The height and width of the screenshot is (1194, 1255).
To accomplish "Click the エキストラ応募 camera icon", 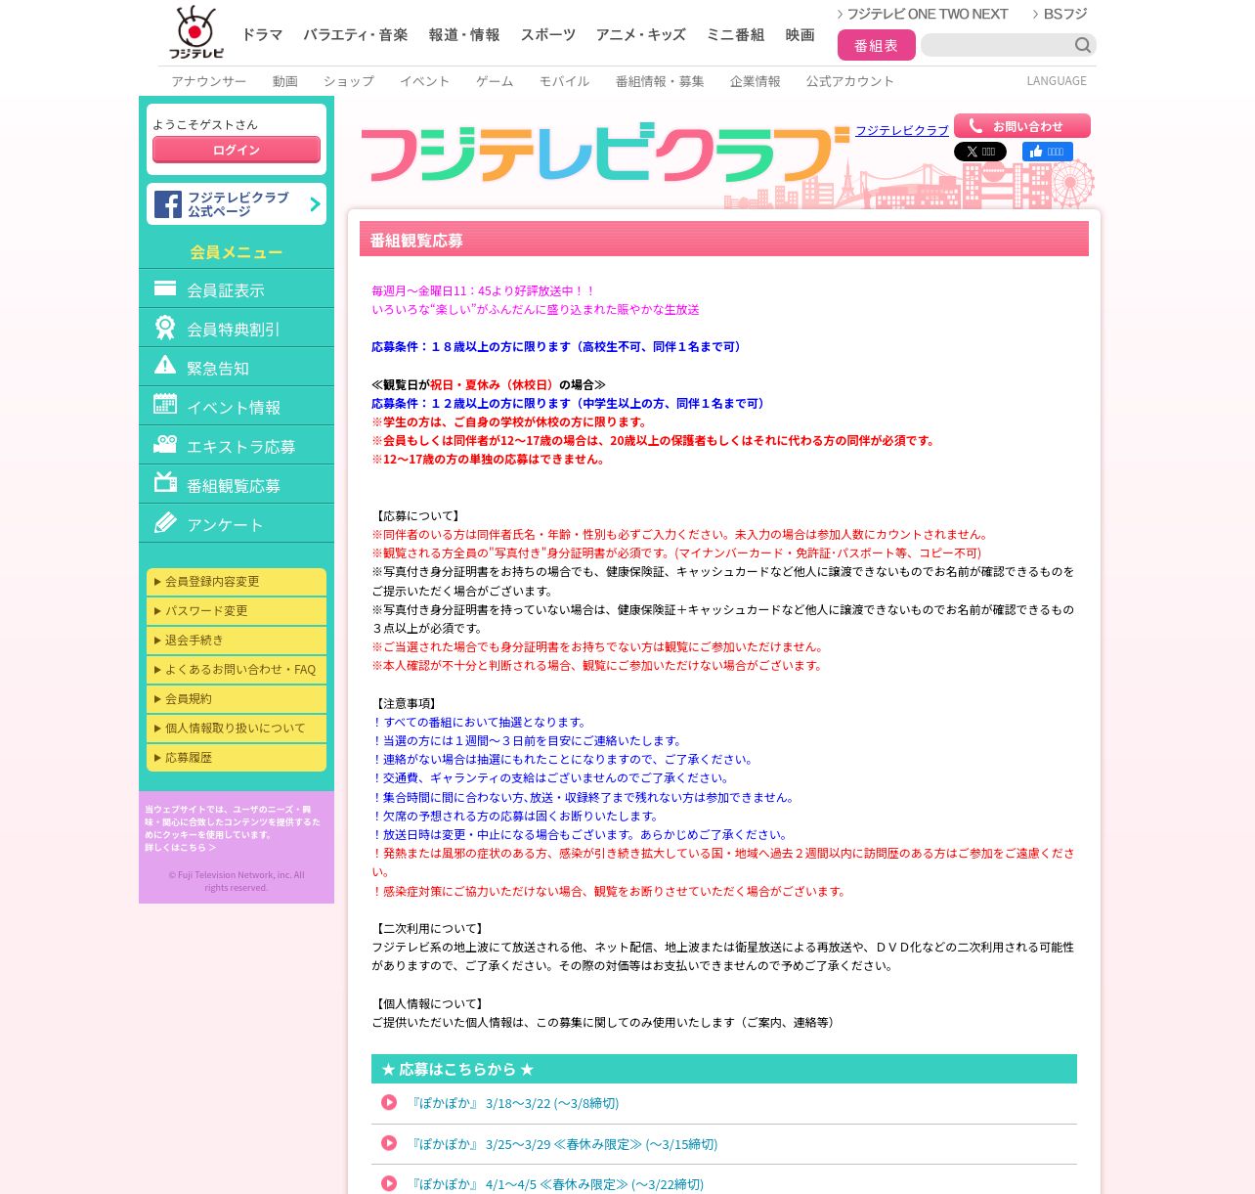I will click(165, 444).
